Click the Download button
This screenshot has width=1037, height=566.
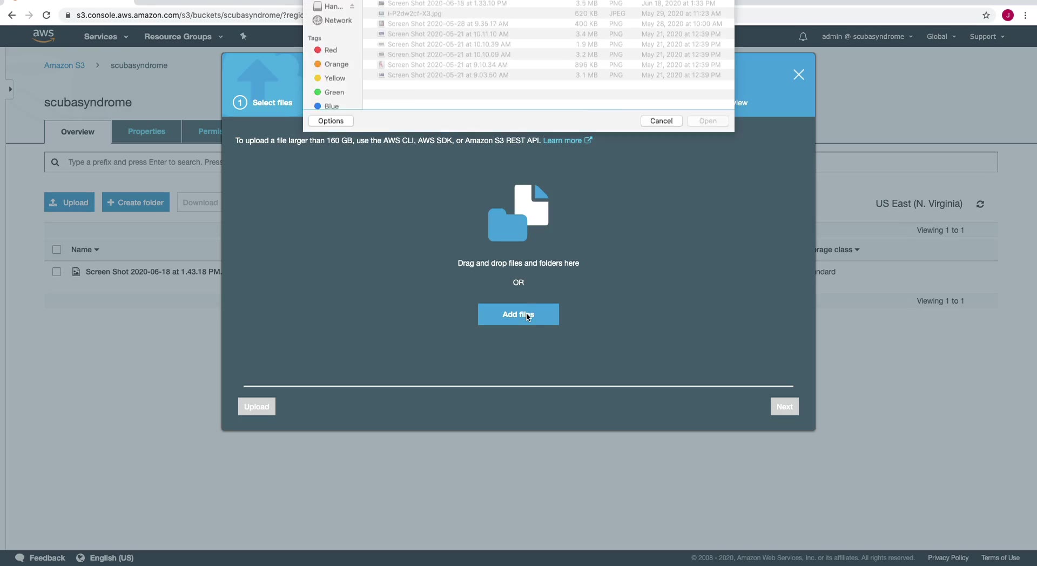tap(199, 203)
